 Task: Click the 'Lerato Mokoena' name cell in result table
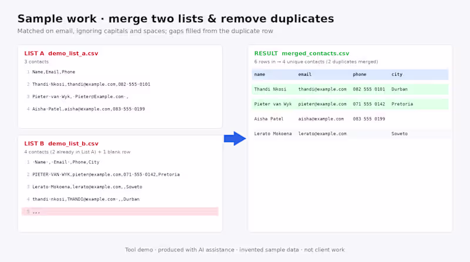(x=273, y=134)
